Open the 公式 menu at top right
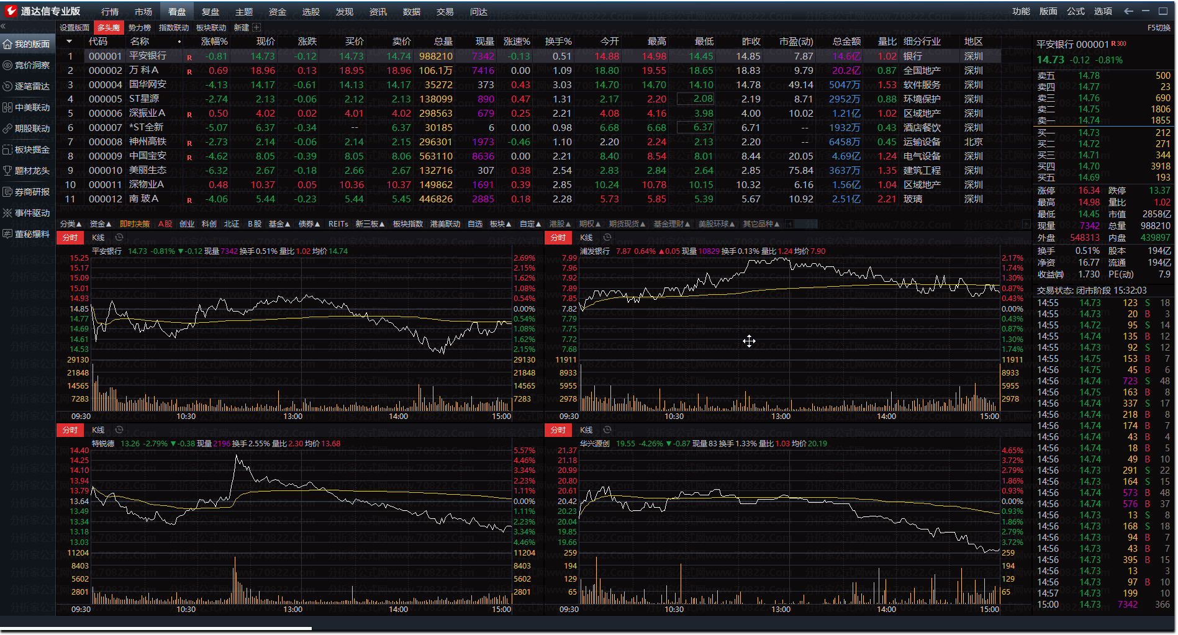This screenshot has width=1178, height=635. pos(1076,11)
